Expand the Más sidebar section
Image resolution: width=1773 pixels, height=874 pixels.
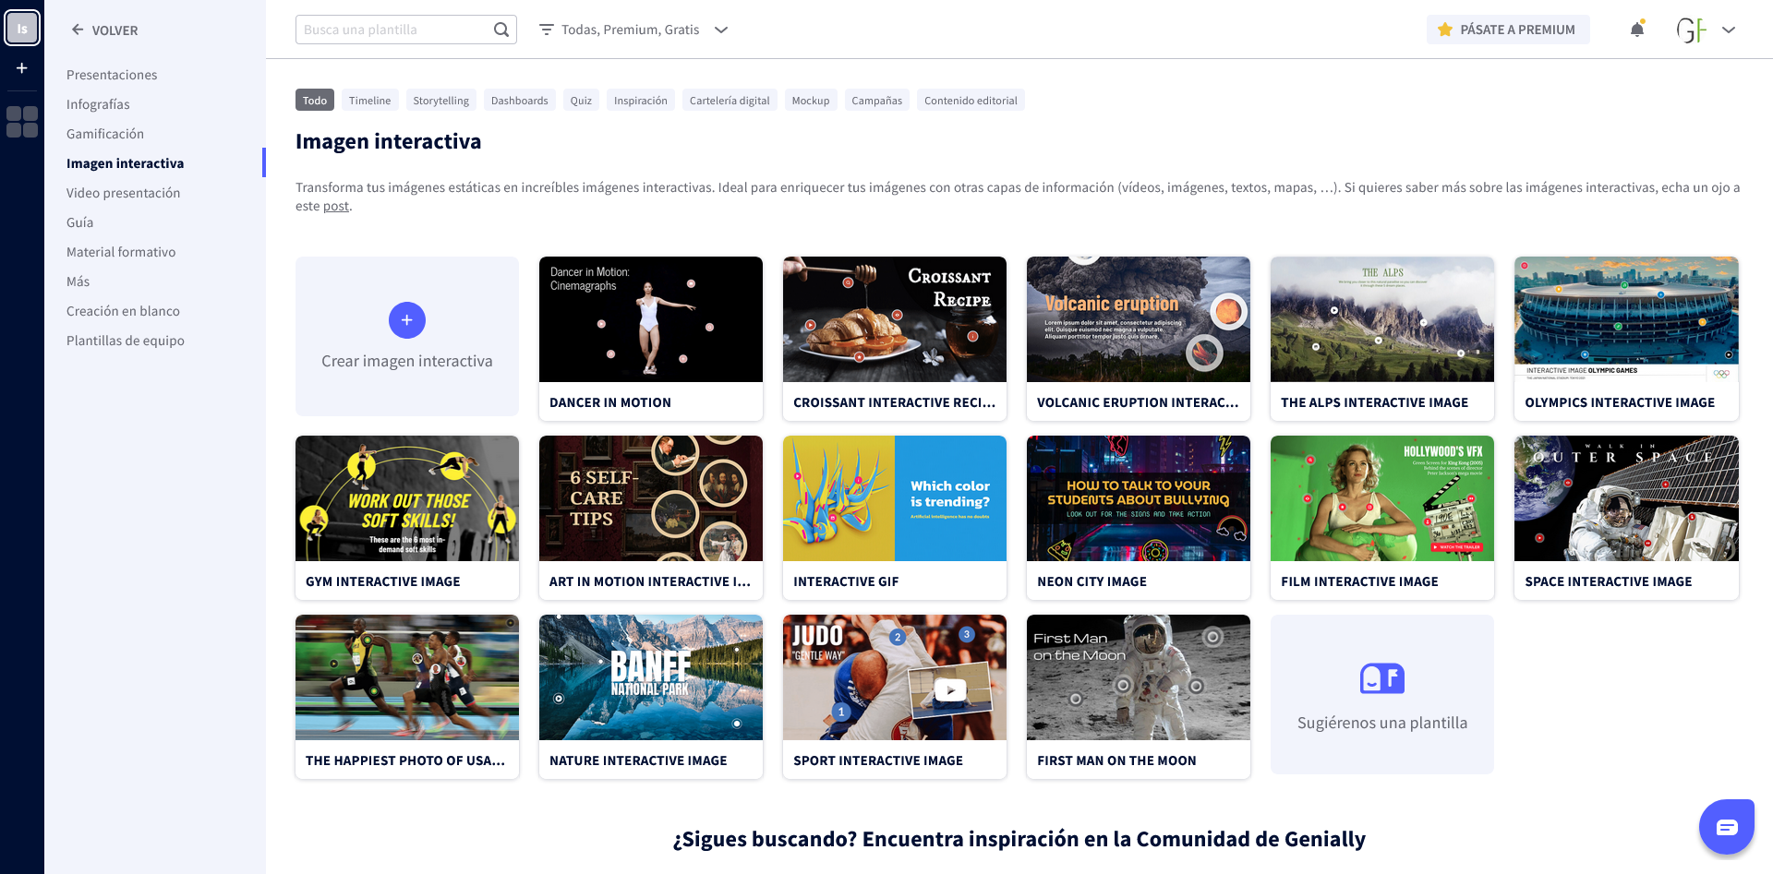tap(78, 281)
